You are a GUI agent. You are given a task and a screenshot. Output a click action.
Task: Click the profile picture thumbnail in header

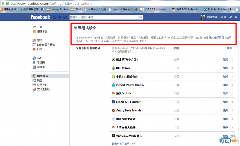pos(203,17)
